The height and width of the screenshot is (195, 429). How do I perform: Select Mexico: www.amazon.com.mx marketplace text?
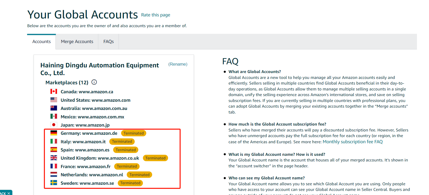coord(92,117)
